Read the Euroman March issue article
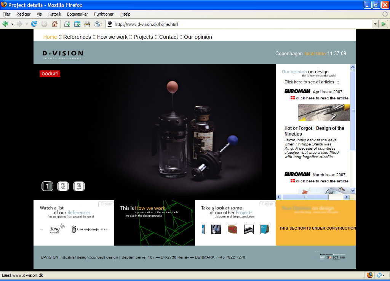Image resolution: width=390 pixels, height=281 pixels. click(x=322, y=181)
